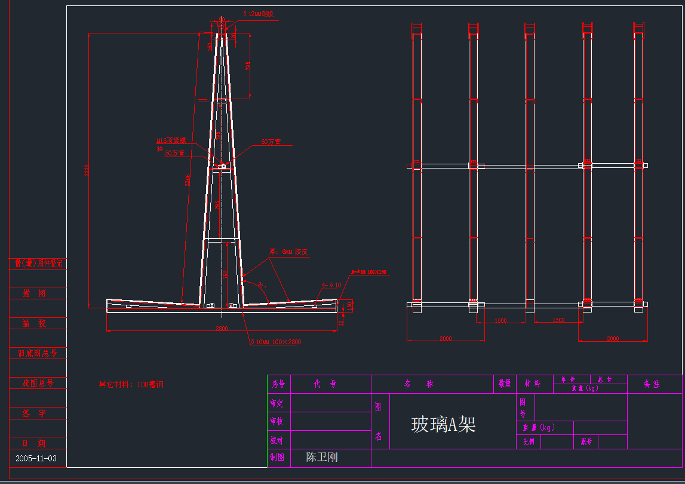Select the 60方管 label

(x=271, y=142)
